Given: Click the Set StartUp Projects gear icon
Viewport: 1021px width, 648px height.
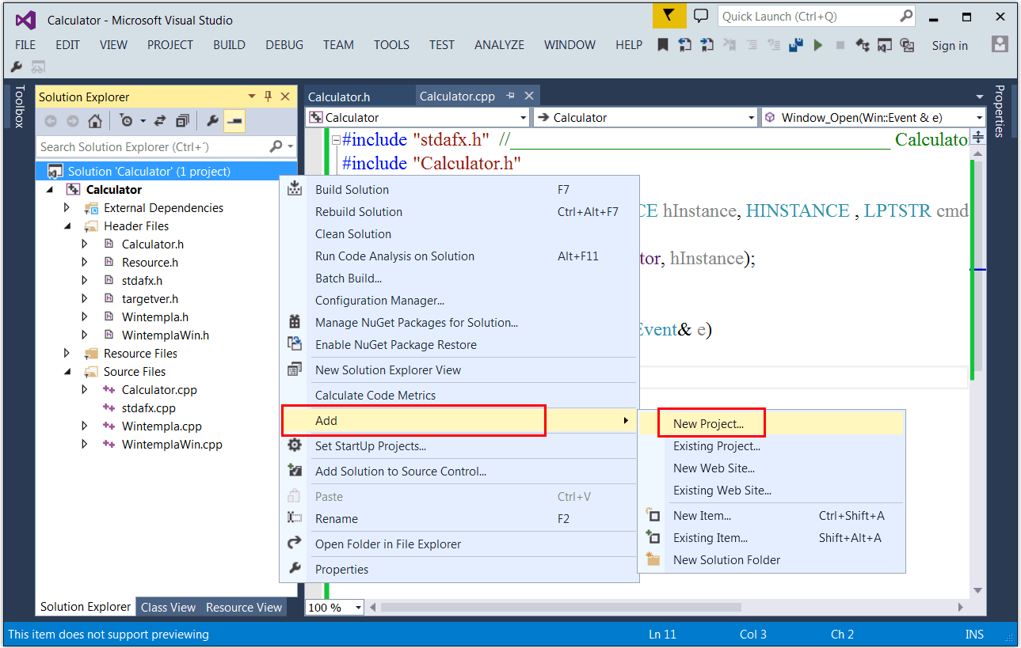Looking at the screenshot, I should pos(295,445).
